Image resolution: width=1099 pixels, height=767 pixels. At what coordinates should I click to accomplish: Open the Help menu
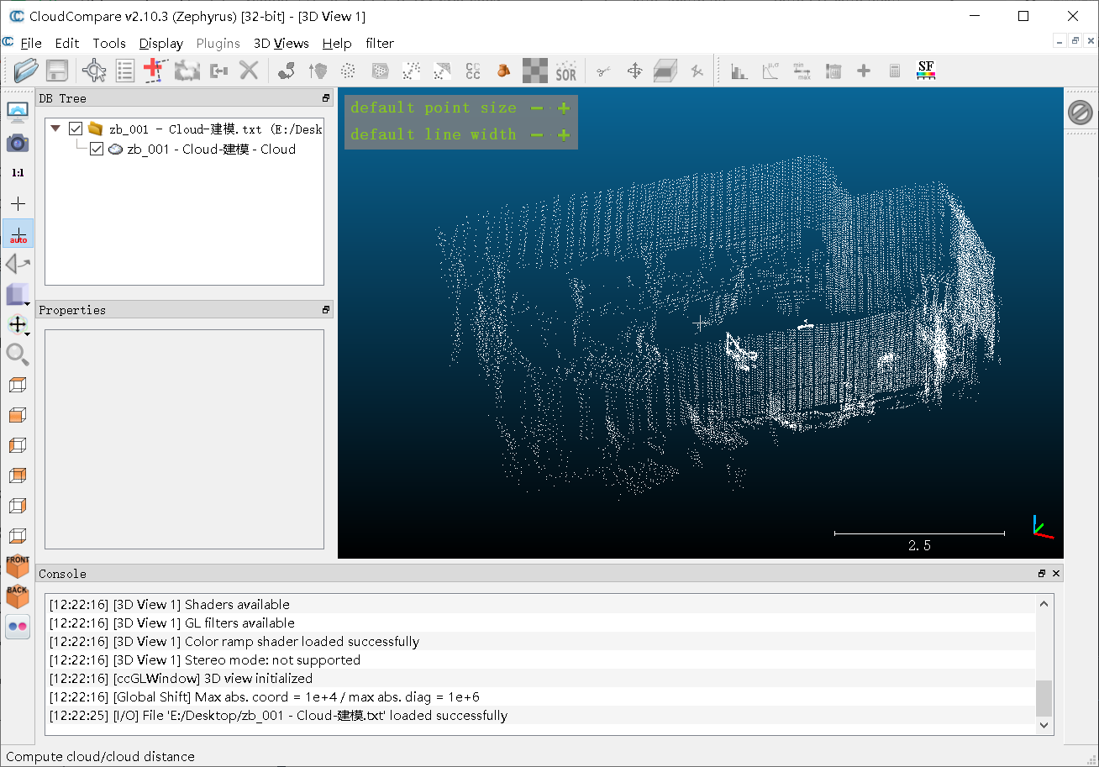click(x=337, y=43)
